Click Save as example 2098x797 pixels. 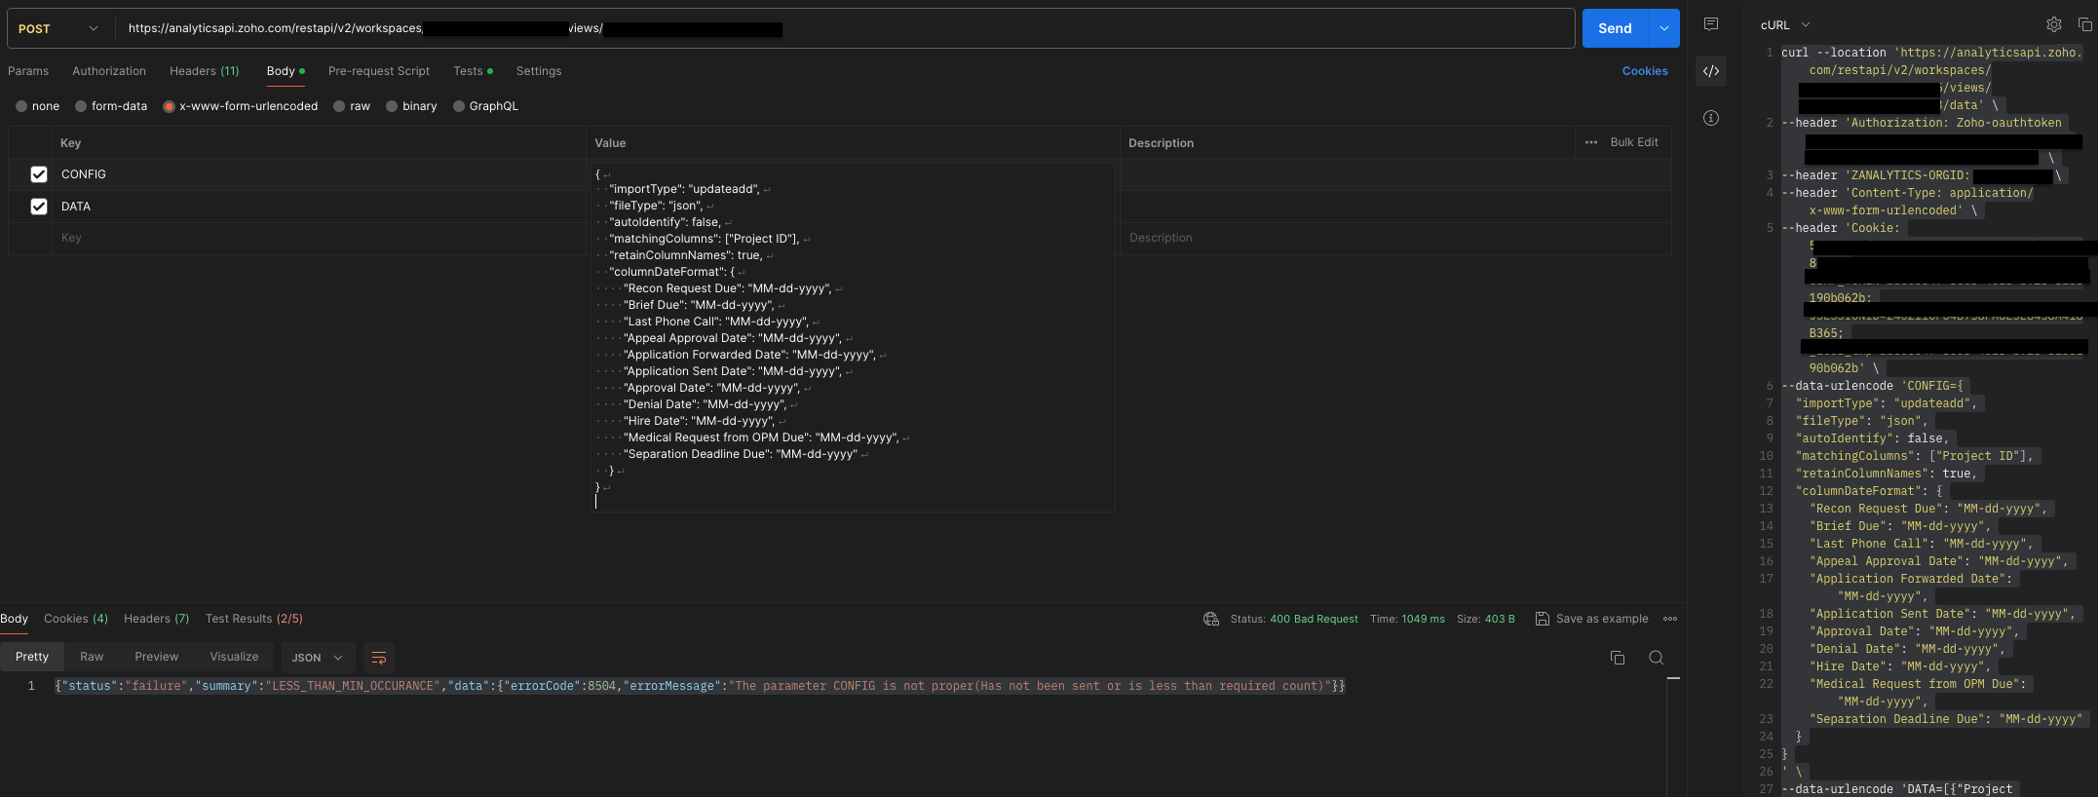(x=1602, y=619)
